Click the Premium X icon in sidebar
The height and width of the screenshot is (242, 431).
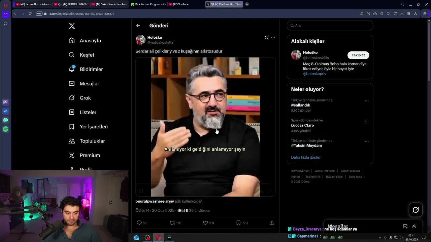[72, 155]
